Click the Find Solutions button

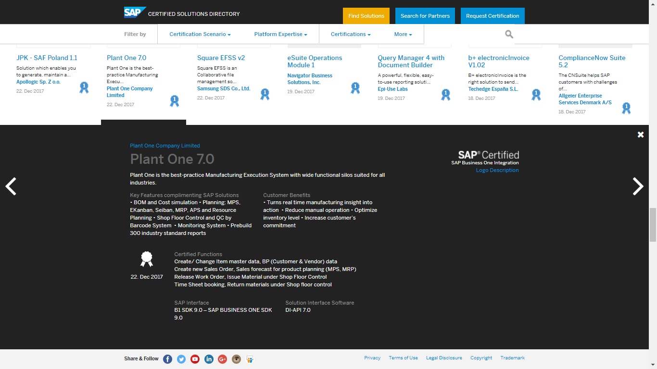[x=366, y=16]
